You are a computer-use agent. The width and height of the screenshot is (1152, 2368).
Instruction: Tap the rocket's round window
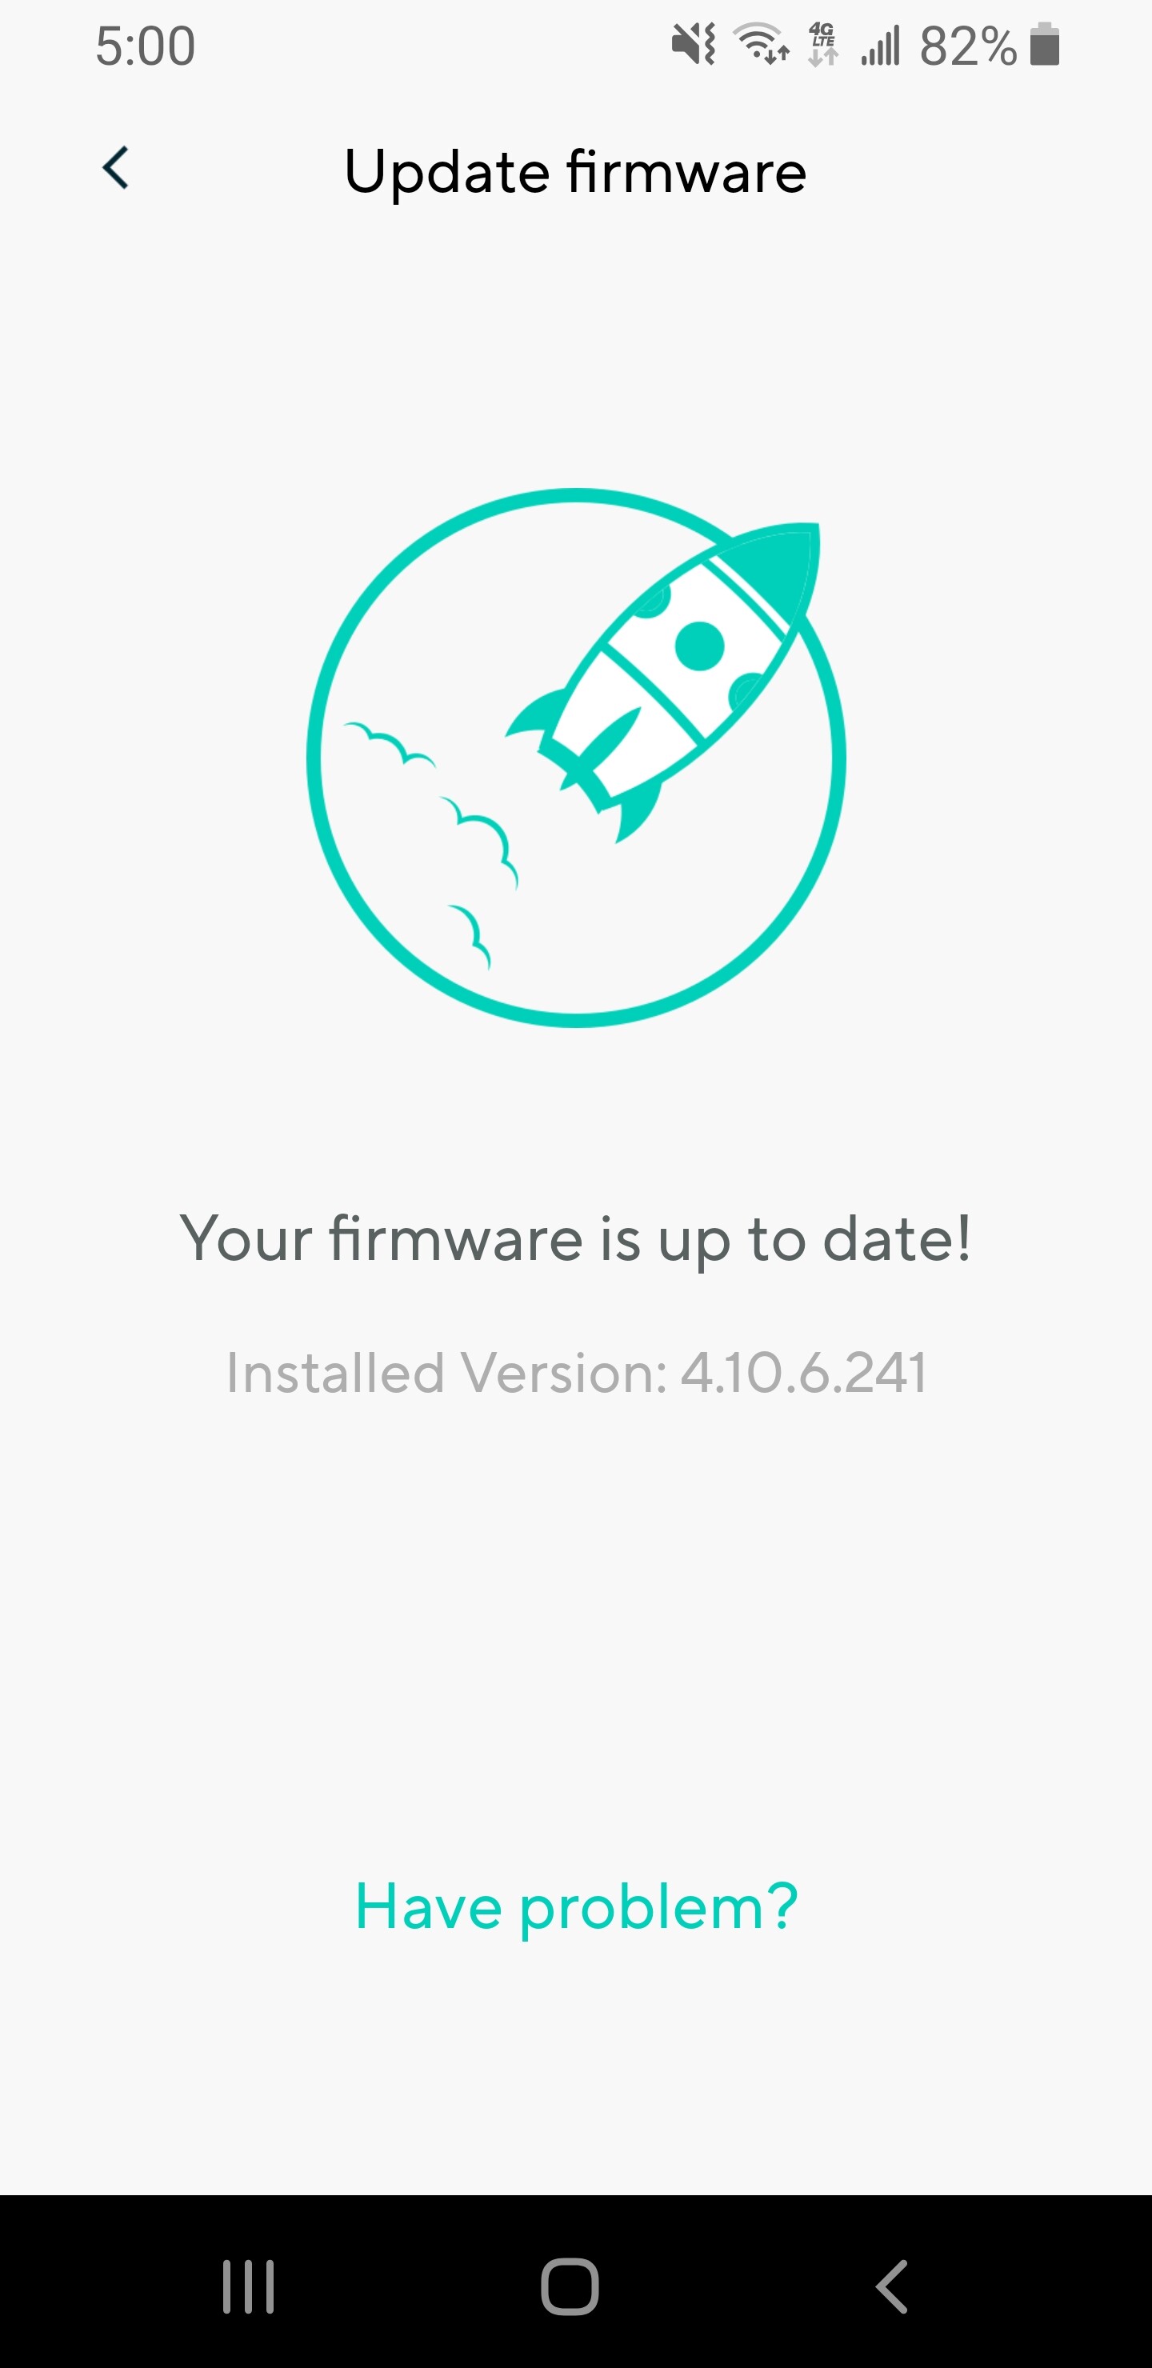(700, 646)
